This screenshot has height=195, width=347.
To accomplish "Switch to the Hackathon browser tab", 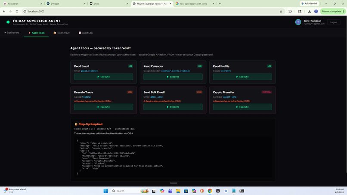I will pos(22,3).
